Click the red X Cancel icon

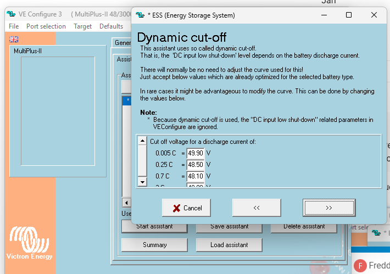[176, 208]
